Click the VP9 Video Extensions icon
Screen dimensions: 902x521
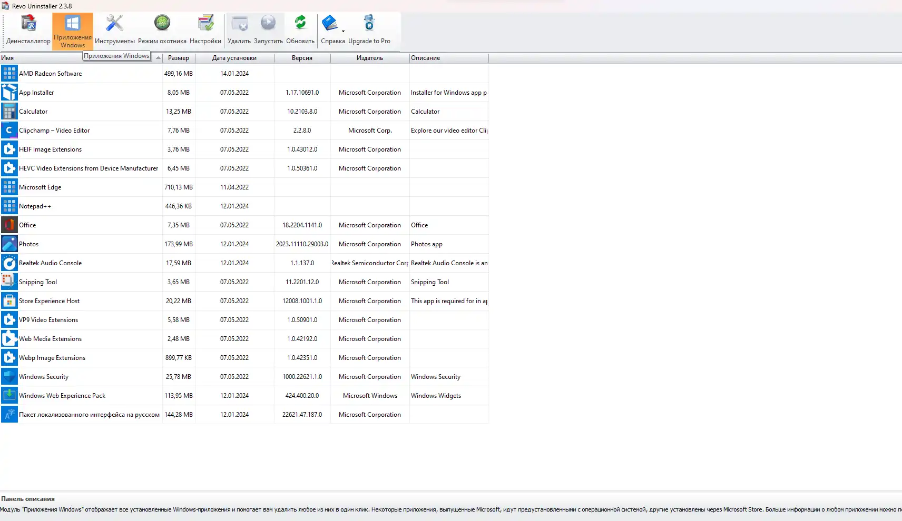tap(9, 320)
